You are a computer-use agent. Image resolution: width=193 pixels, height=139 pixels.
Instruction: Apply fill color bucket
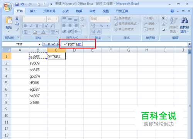coord(35,32)
